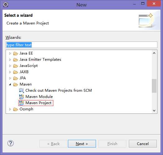Viewport: 163px width, 155px height.
Task: Click the Maven Project wizard icon
Action: coord(21,103)
